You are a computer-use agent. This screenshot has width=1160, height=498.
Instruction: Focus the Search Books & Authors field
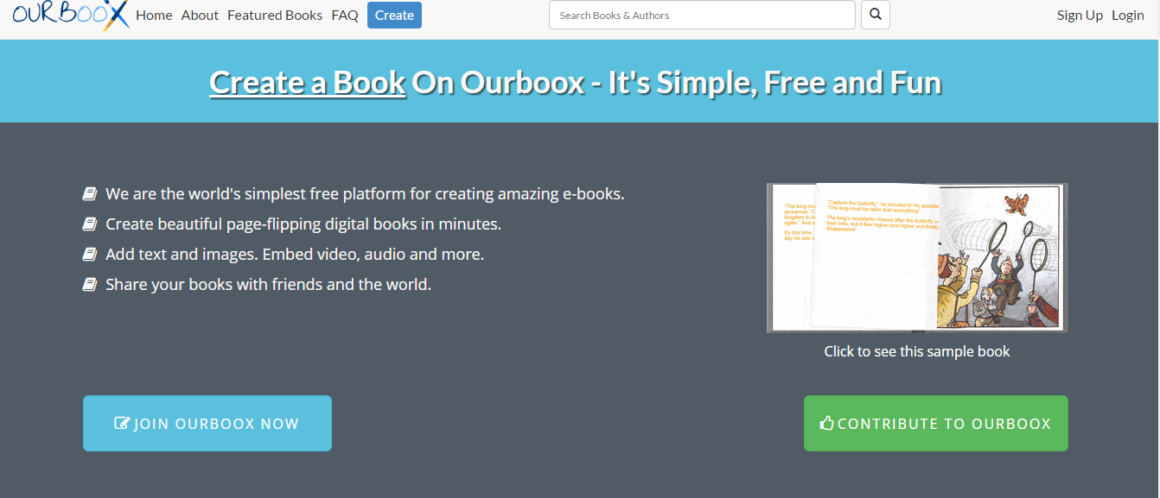701,15
